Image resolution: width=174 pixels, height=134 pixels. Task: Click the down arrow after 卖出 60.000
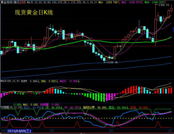coord(127,108)
